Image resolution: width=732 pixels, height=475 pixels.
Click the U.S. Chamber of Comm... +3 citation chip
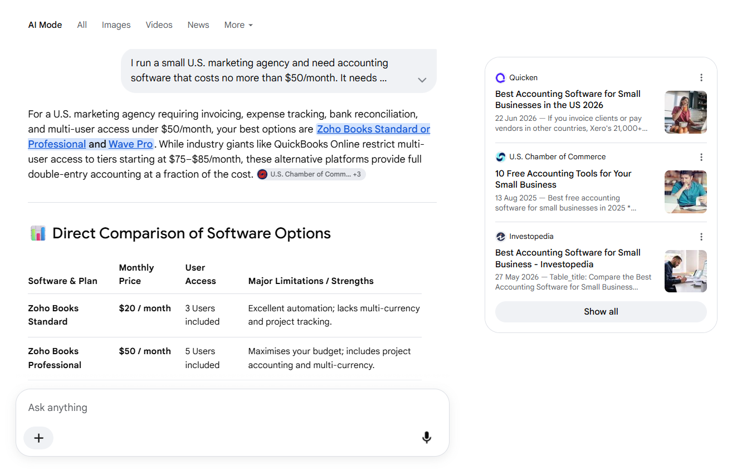tap(311, 174)
